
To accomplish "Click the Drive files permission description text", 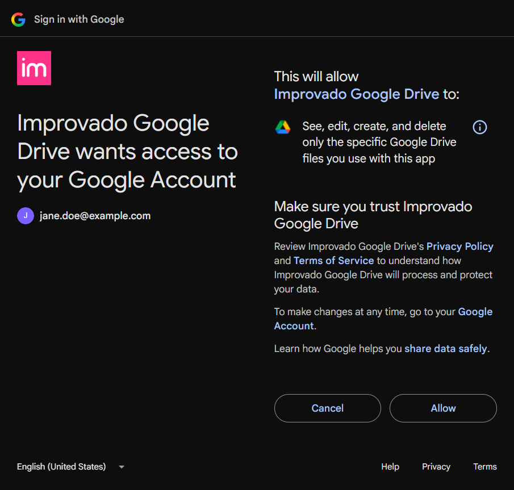I will pyautogui.click(x=379, y=143).
